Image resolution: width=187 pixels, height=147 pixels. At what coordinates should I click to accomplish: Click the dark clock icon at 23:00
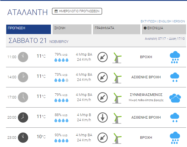click(23, 138)
